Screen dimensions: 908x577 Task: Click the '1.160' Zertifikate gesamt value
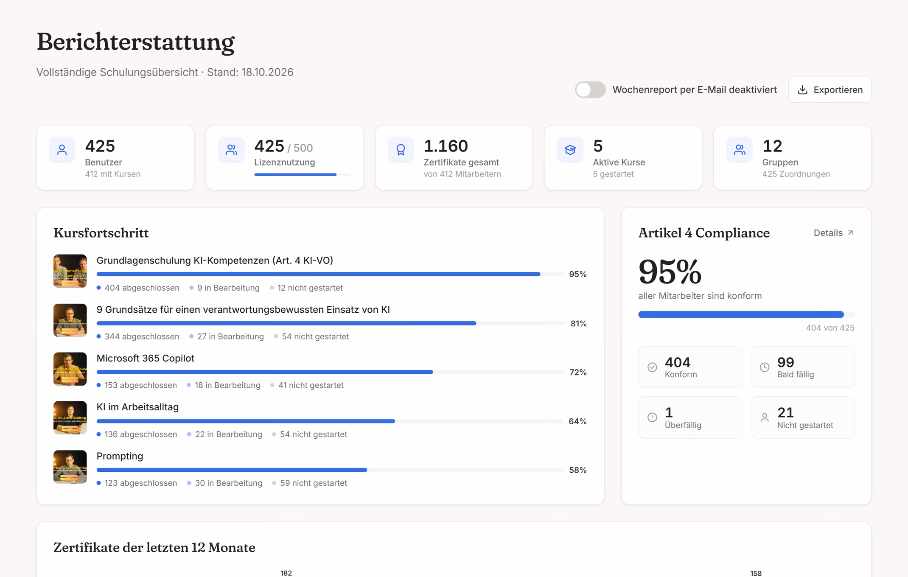click(x=446, y=146)
